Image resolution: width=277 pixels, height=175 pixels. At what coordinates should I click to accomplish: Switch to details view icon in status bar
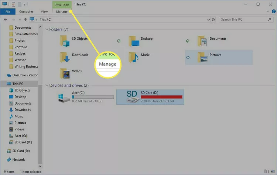pyautogui.click(x=267, y=171)
